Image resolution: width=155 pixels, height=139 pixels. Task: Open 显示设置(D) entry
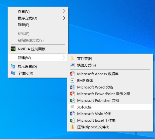click(x=38, y=67)
